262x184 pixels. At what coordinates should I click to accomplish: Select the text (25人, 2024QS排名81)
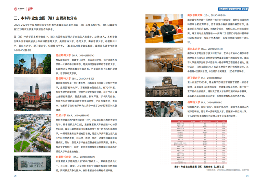coord(215,15)
